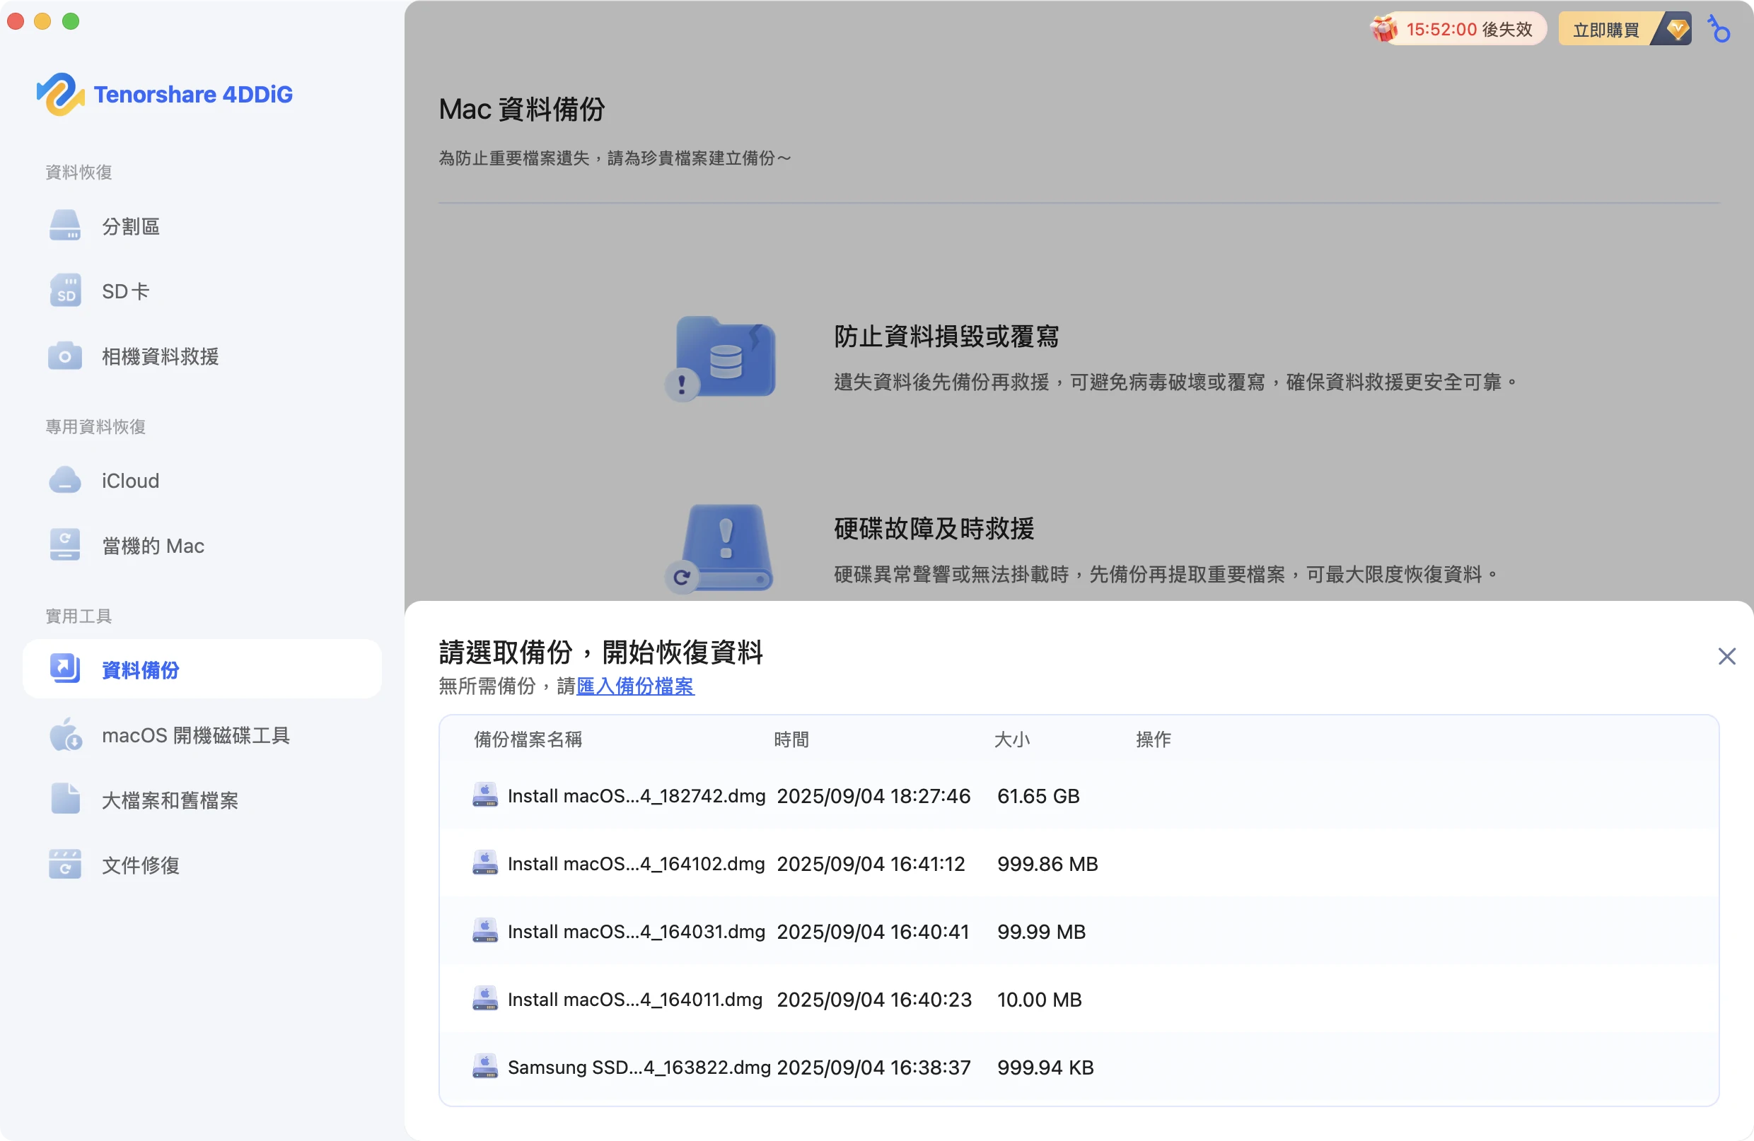Click the time 2025/09/04 18:27:46
The image size is (1754, 1141).
pos(873,795)
